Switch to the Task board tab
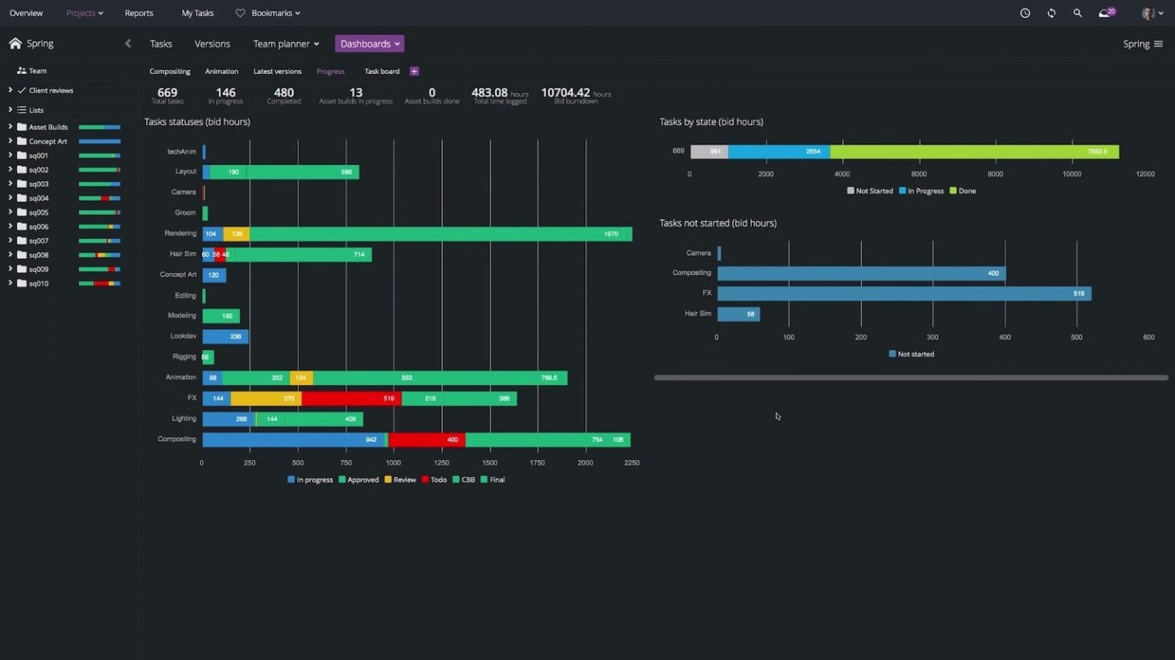 (381, 71)
